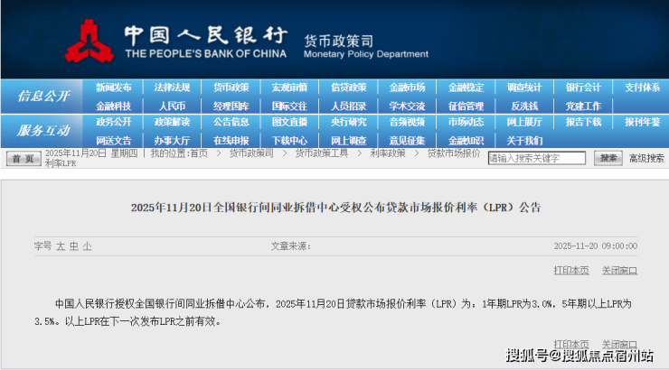Open 信贷政策 menu item
The image size is (669, 370).
(x=349, y=88)
